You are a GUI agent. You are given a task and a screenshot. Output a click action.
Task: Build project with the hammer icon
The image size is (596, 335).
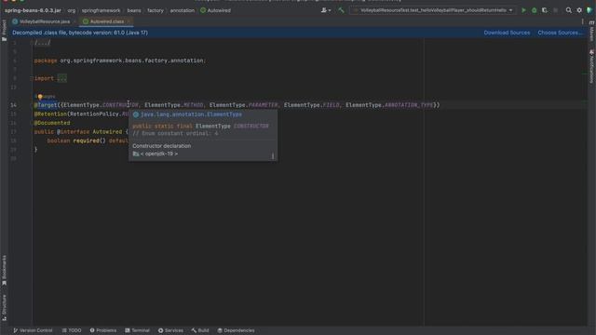(x=341, y=10)
